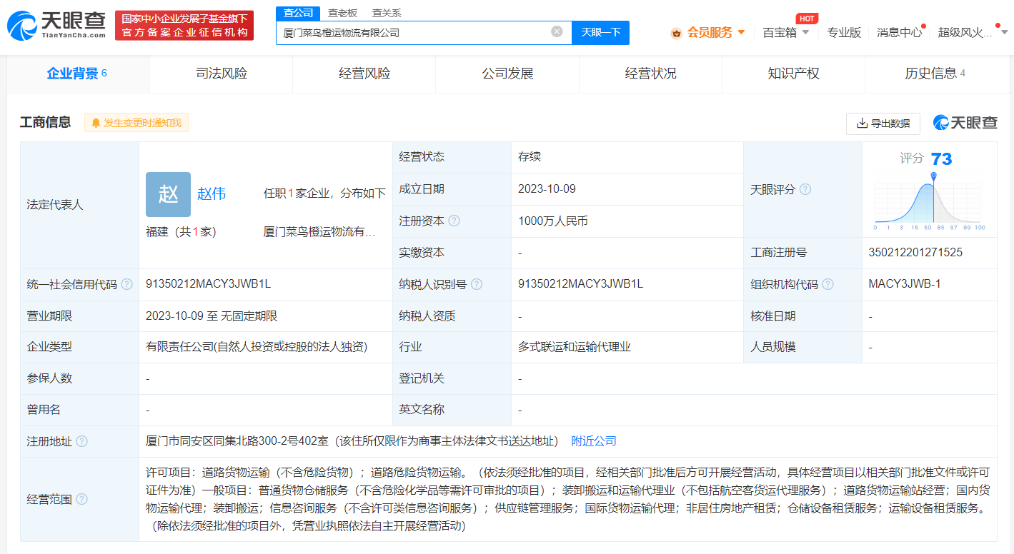1014x554 pixels.
Task: Open help icon next to 组织机构代码
Action: tap(827, 284)
